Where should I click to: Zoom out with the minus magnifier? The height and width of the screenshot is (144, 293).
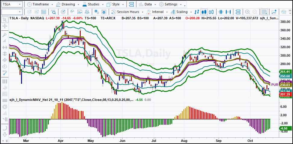click(254, 12)
